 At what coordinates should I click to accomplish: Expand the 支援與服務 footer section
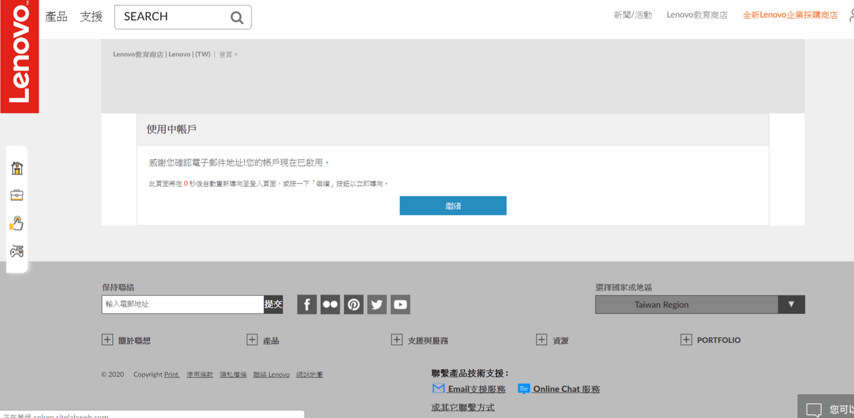pos(397,340)
